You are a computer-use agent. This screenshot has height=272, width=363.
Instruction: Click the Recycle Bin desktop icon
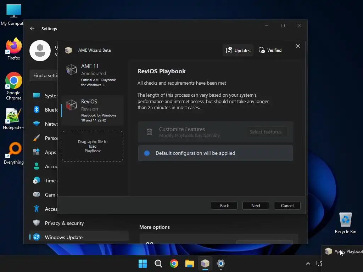[345, 222]
